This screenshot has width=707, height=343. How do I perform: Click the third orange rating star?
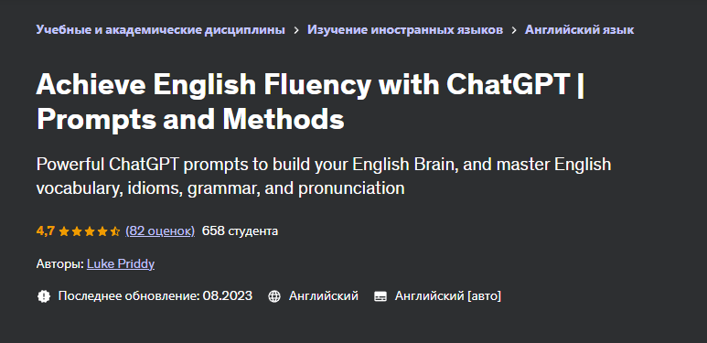[x=90, y=231]
